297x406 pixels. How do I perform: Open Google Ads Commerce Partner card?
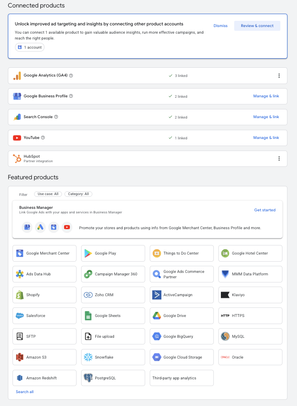click(182, 274)
